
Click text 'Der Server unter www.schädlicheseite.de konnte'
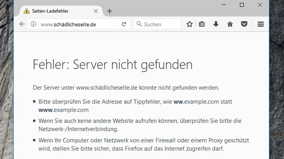point(95,88)
